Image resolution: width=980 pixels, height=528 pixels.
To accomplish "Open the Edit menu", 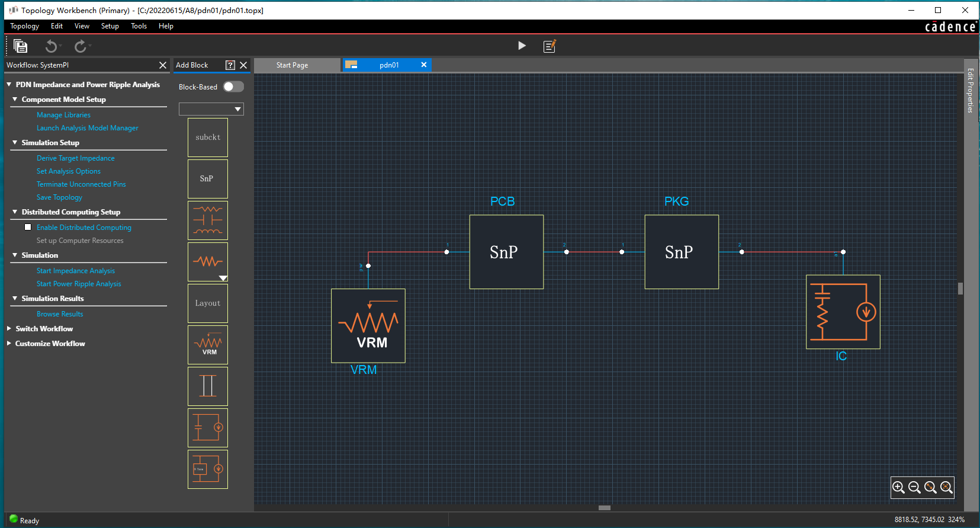I will point(57,26).
